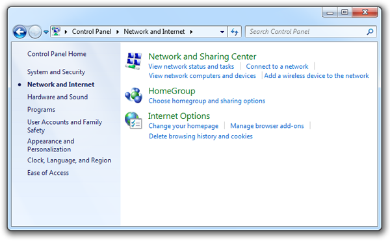
Task: Expand the chevron before Control Panel breadcrumb
Action: [x=66, y=32]
